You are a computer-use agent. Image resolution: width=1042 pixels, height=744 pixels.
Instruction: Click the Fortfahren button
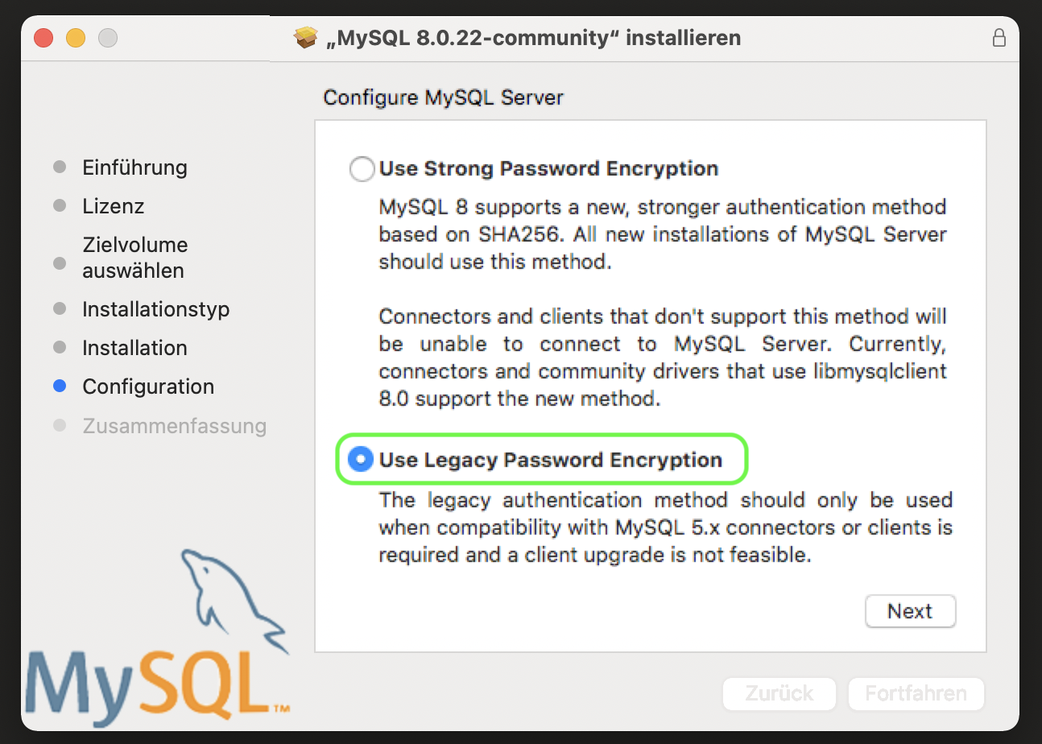(916, 693)
